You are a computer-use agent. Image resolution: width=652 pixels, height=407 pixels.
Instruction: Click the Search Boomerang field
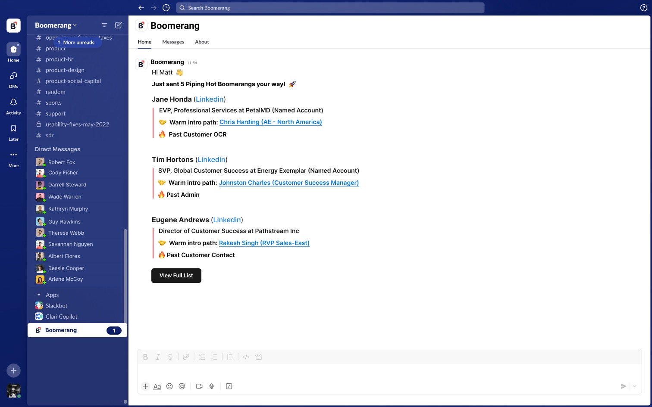[x=330, y=8]
